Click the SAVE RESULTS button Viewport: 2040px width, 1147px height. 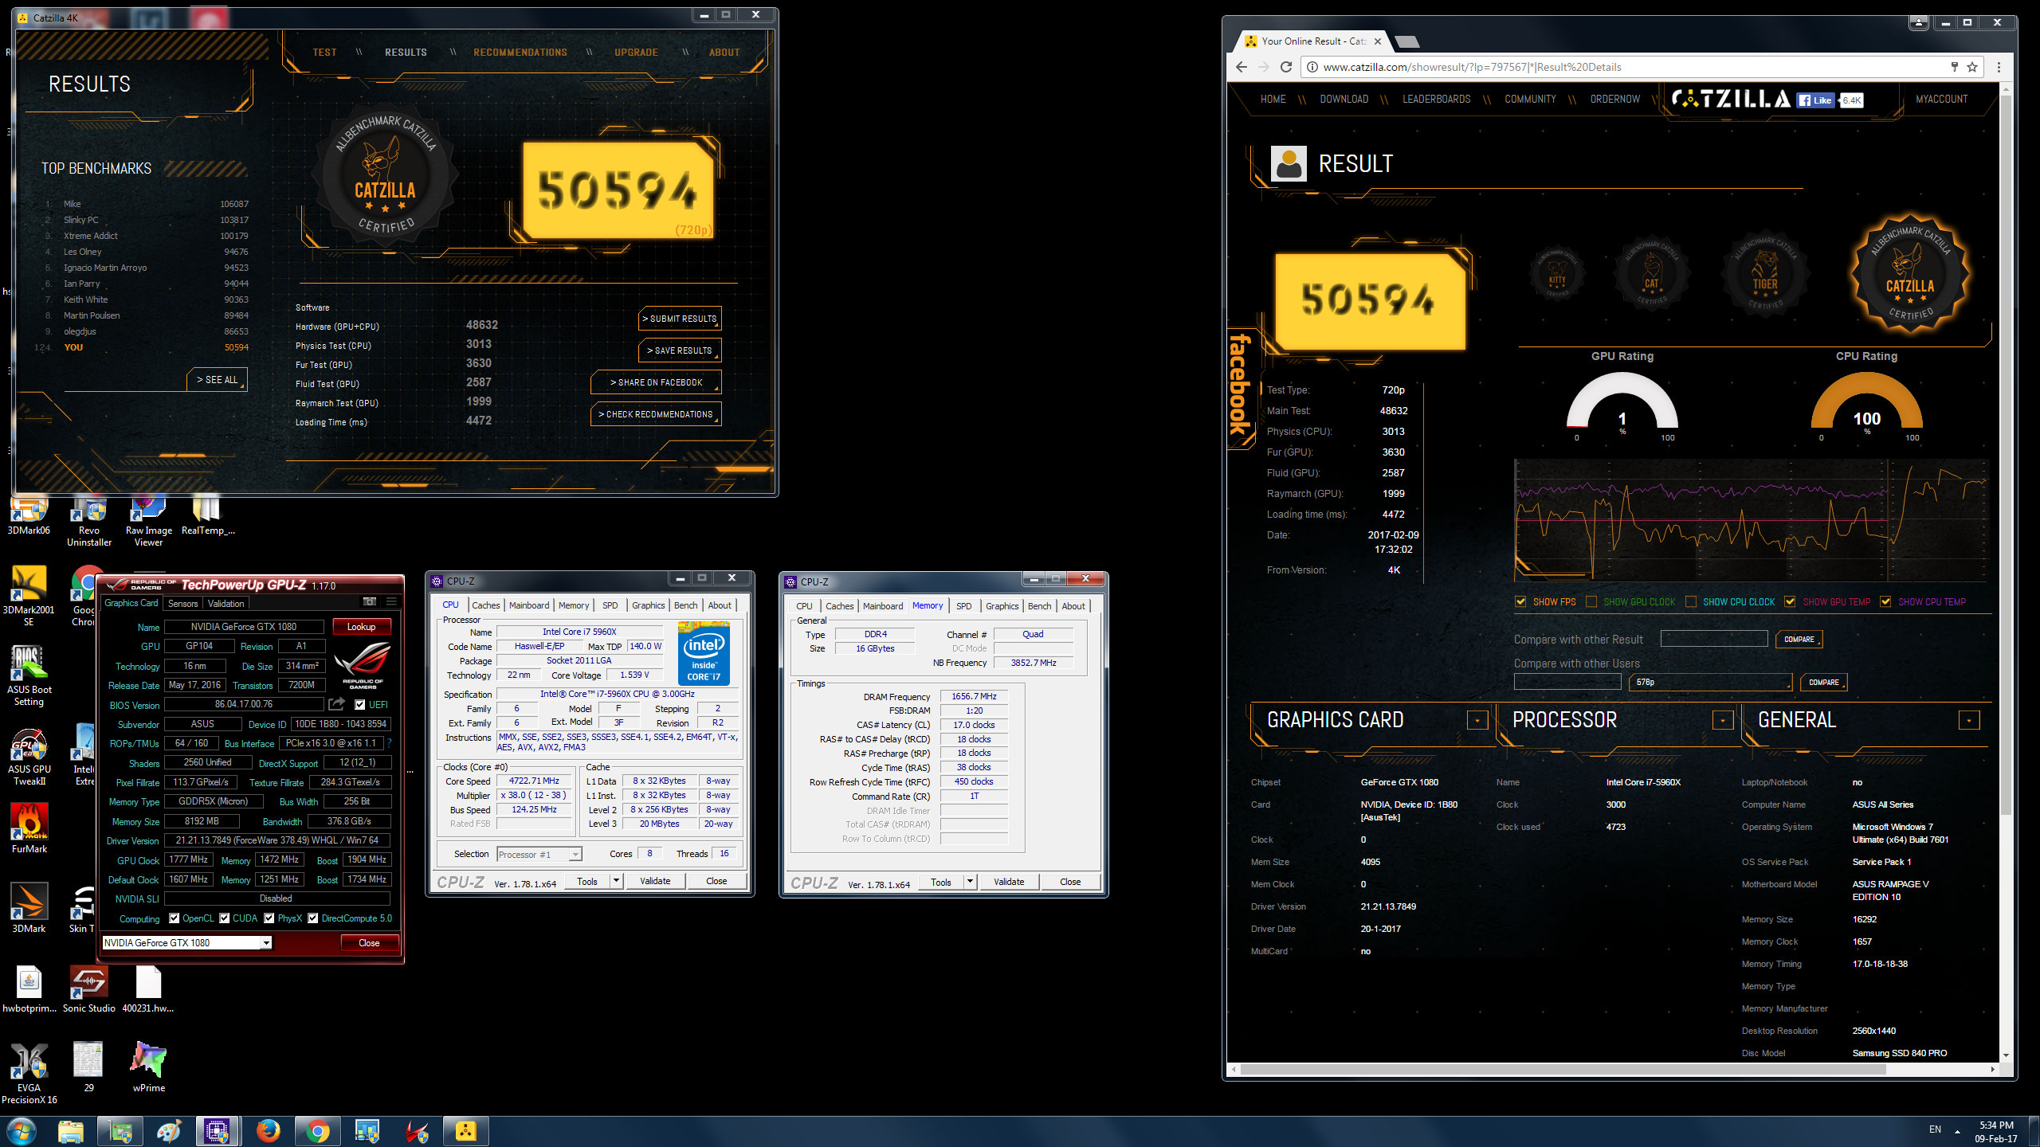(680, 350)
